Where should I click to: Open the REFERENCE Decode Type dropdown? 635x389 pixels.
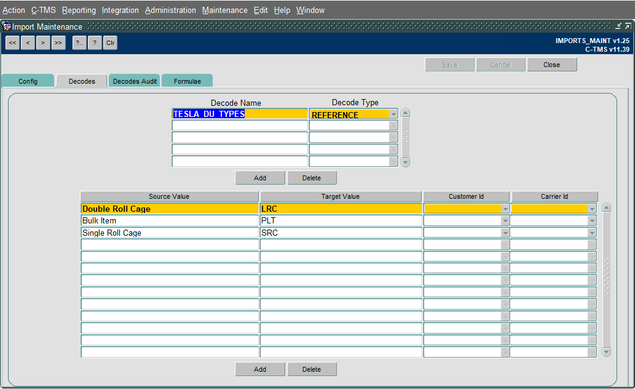393,114
